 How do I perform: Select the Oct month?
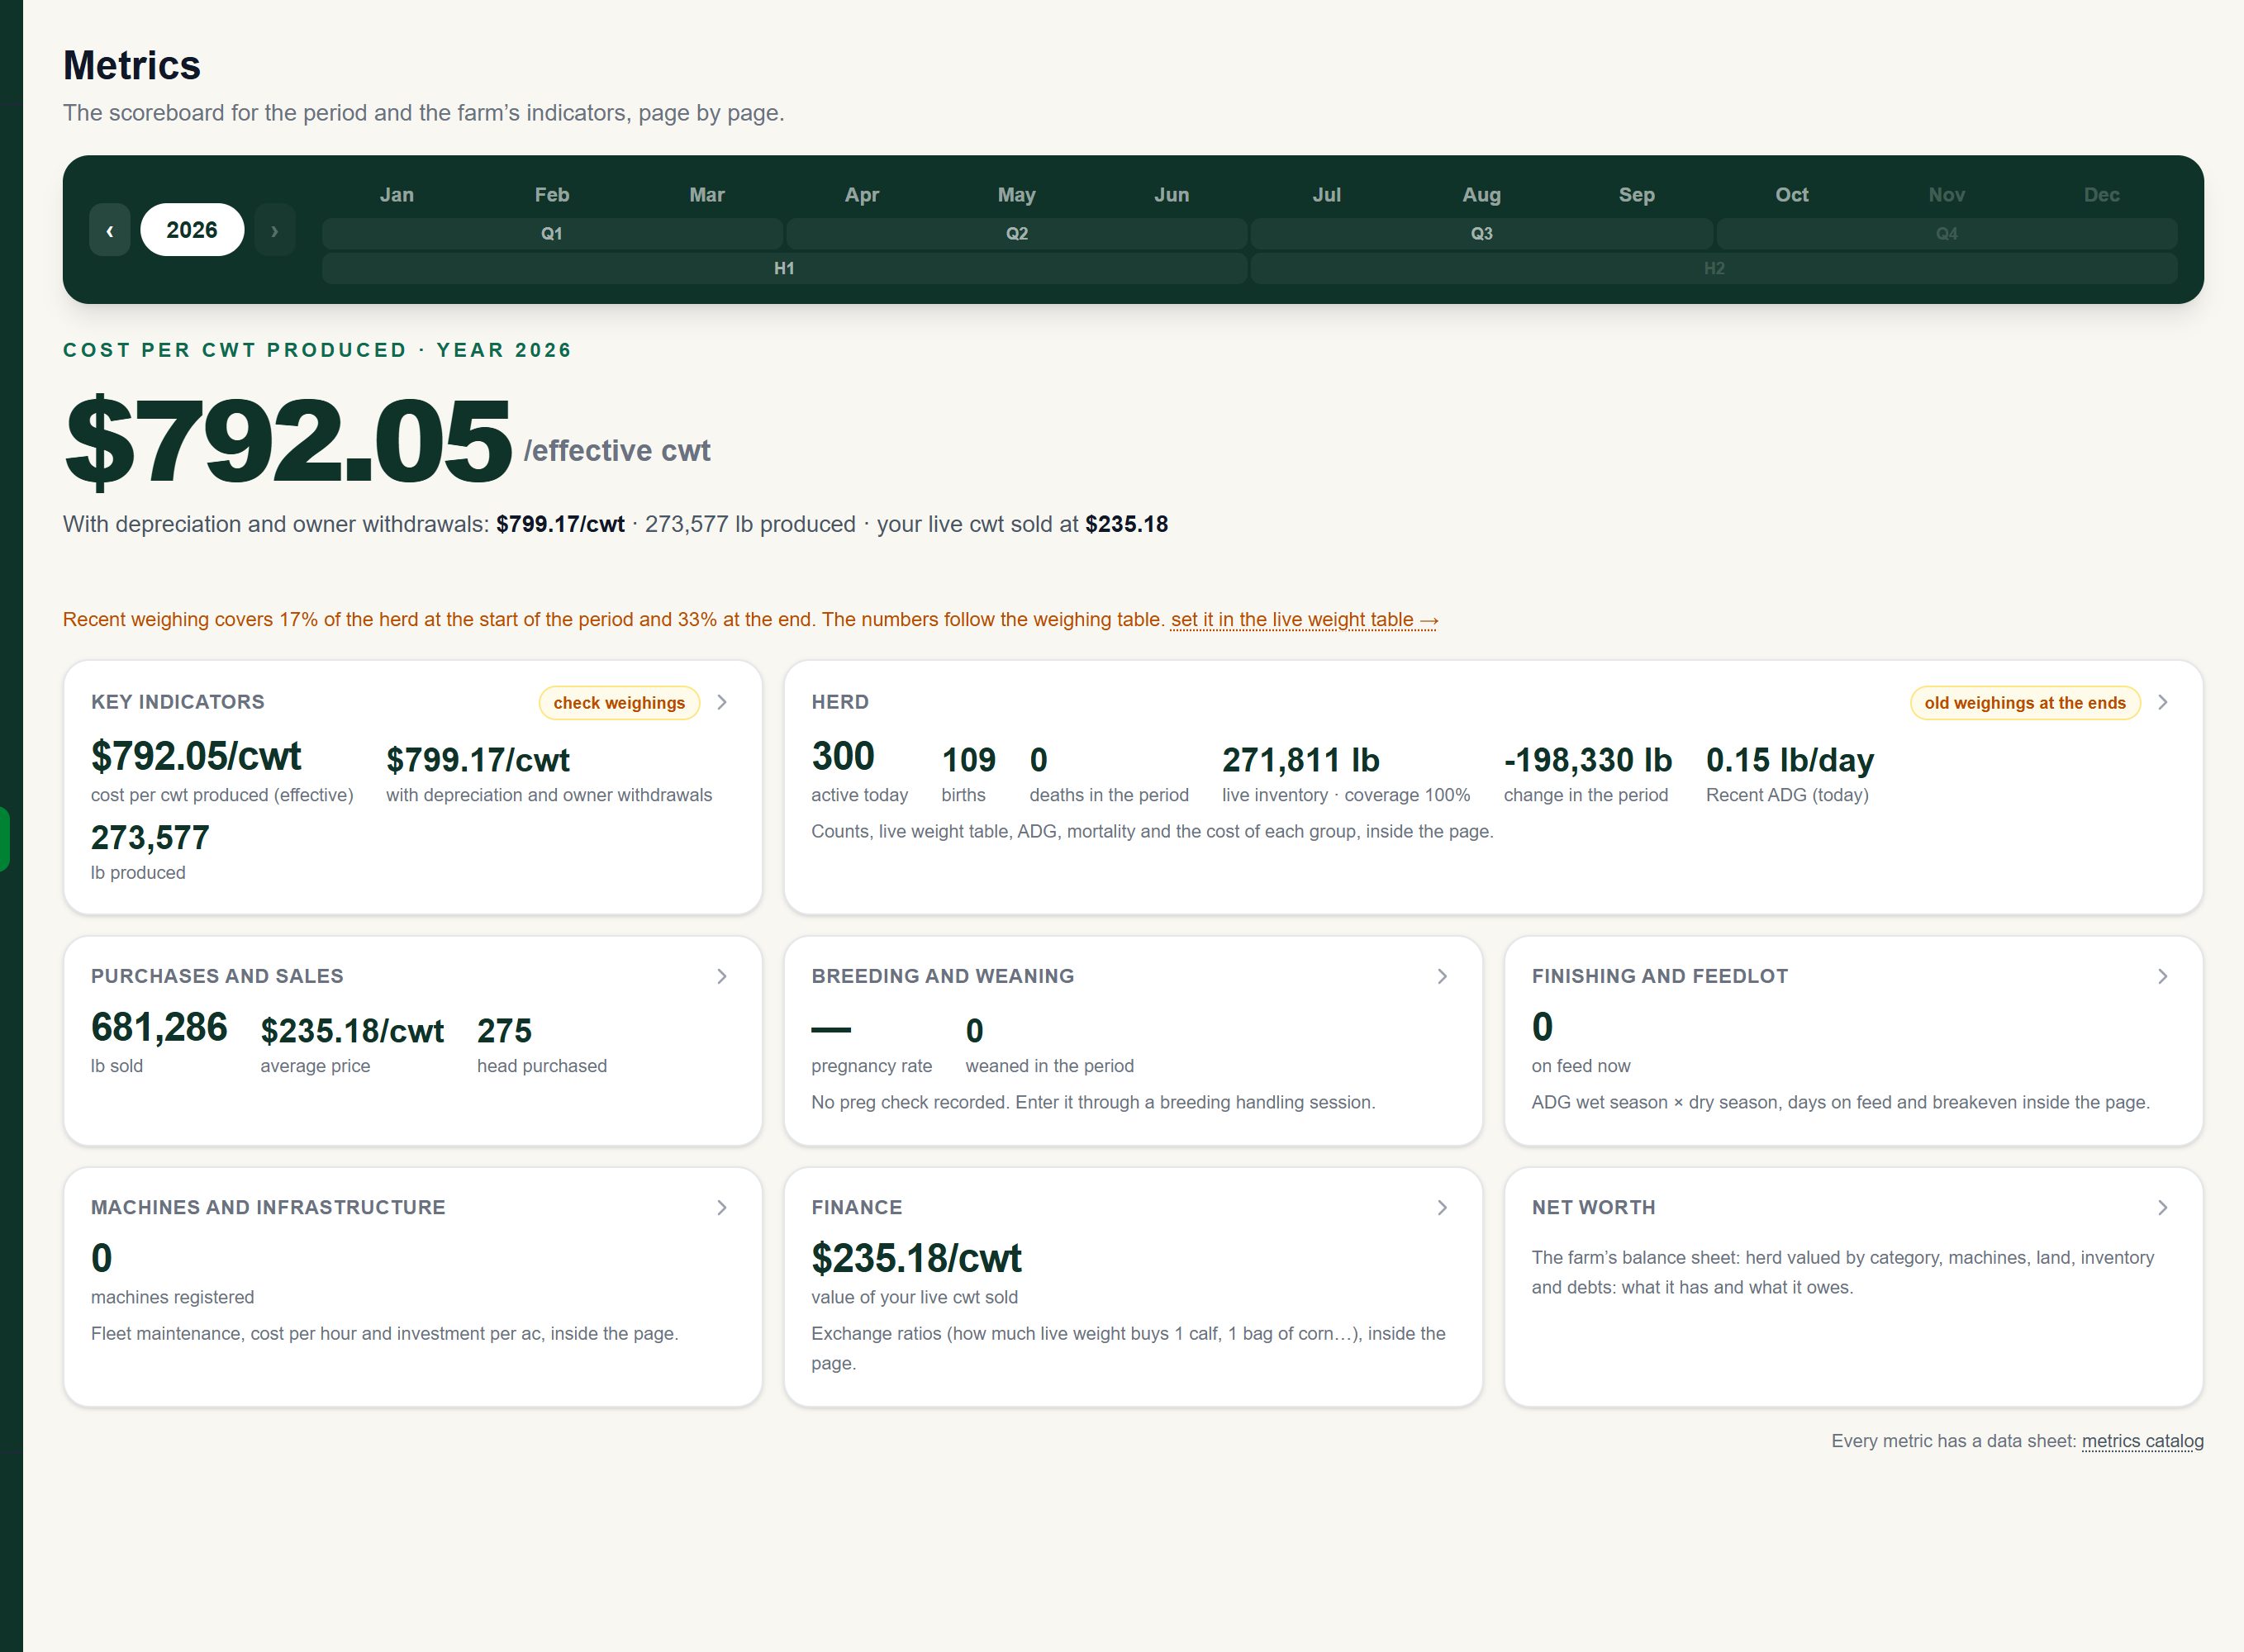click(1792, 195)
